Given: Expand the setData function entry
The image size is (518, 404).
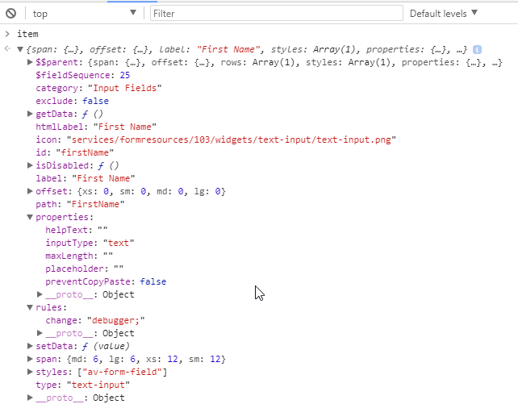Looking at the screenshot, I should click(31, 346).
